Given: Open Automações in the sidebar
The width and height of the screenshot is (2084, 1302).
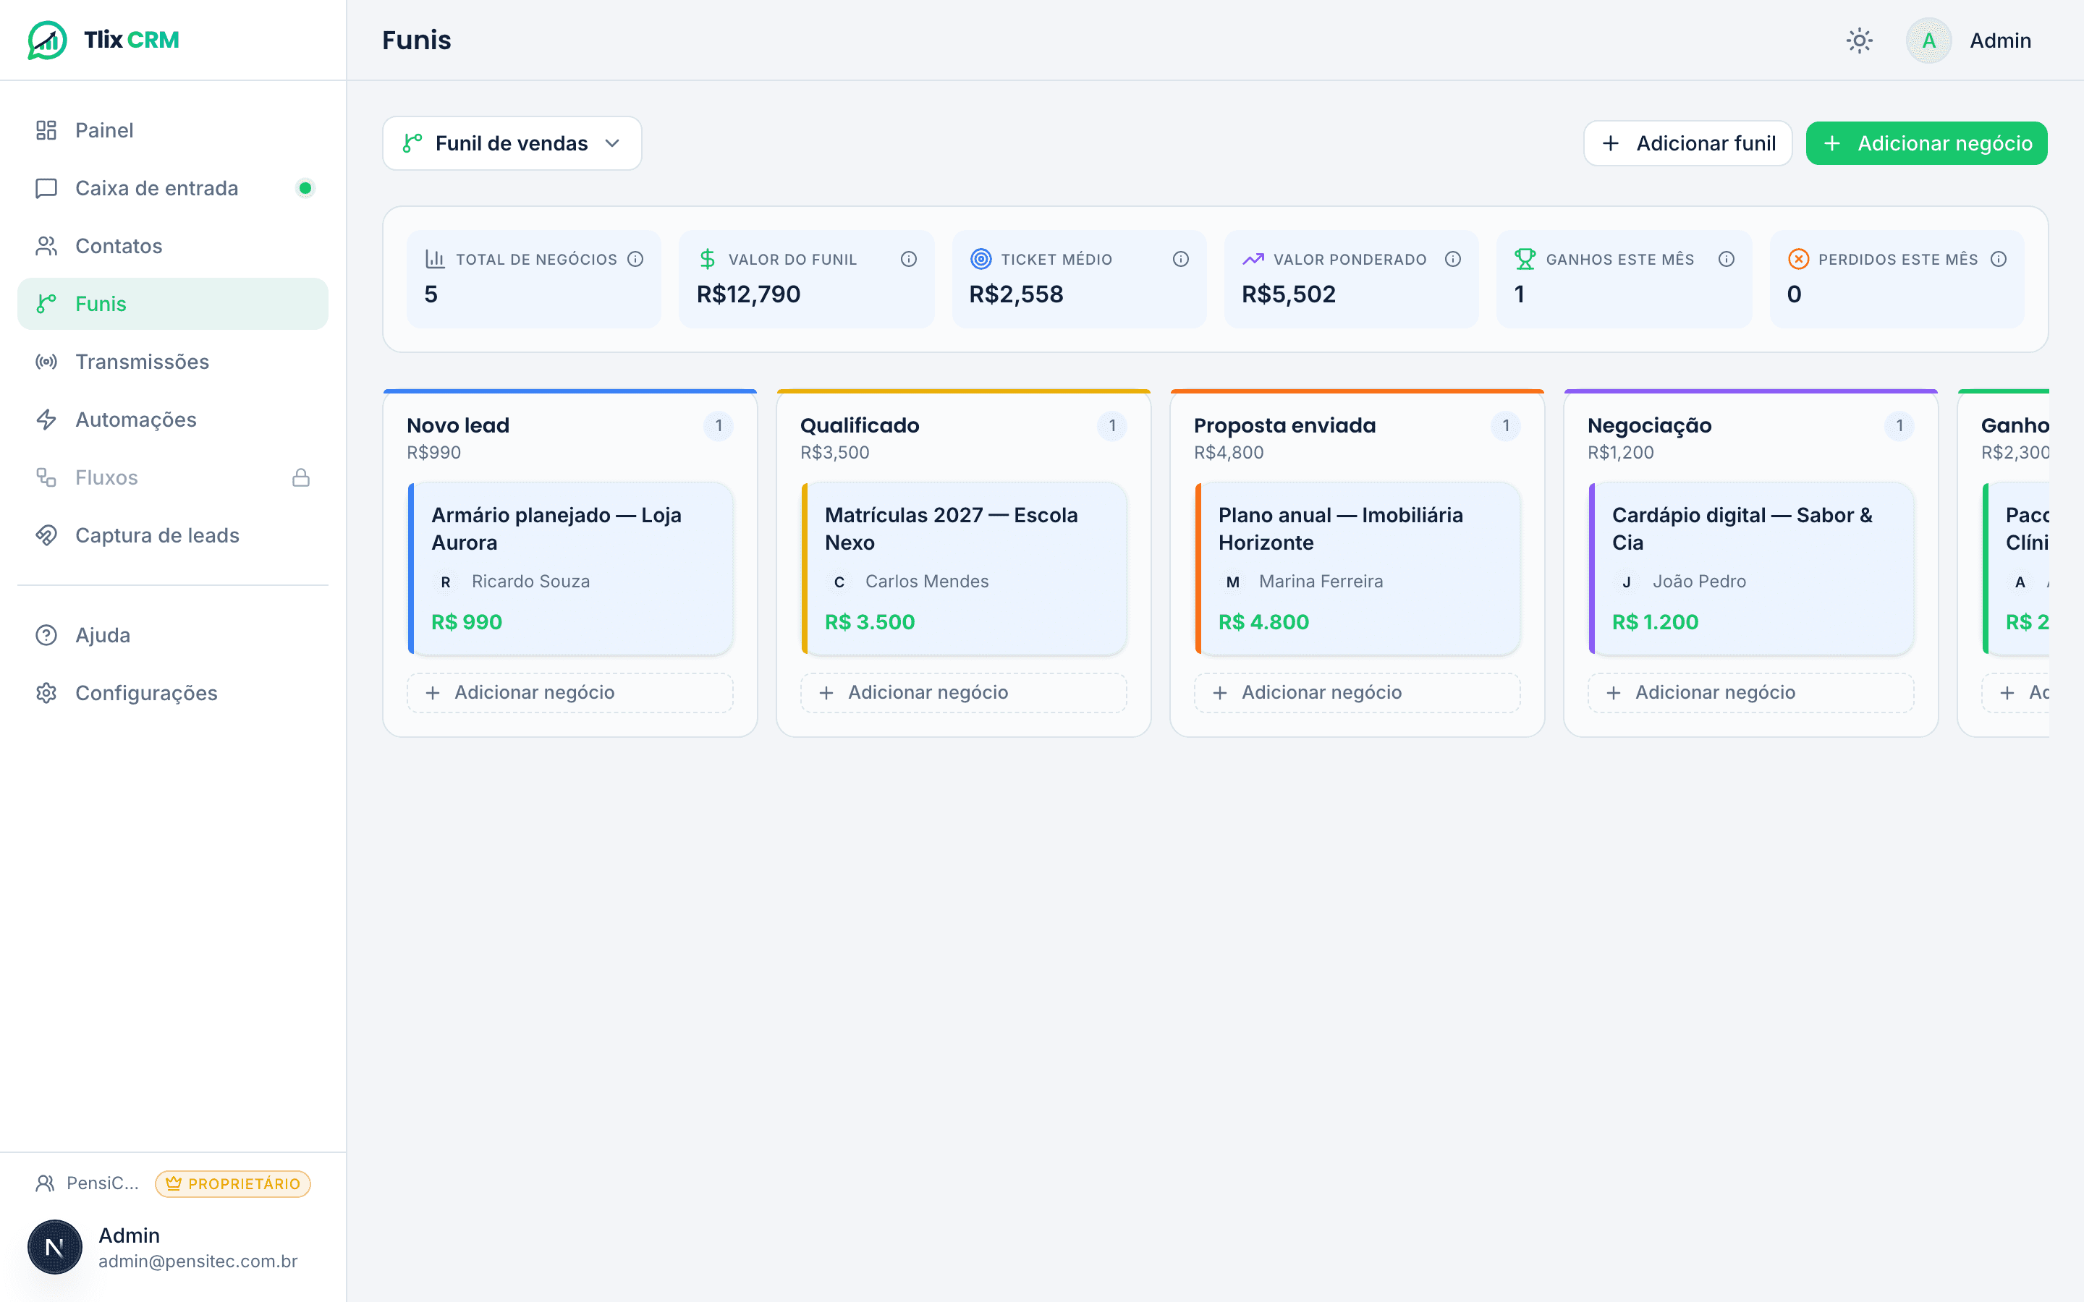Looking at the screenshot, I should pyautogui.click(x=172, y=420).
